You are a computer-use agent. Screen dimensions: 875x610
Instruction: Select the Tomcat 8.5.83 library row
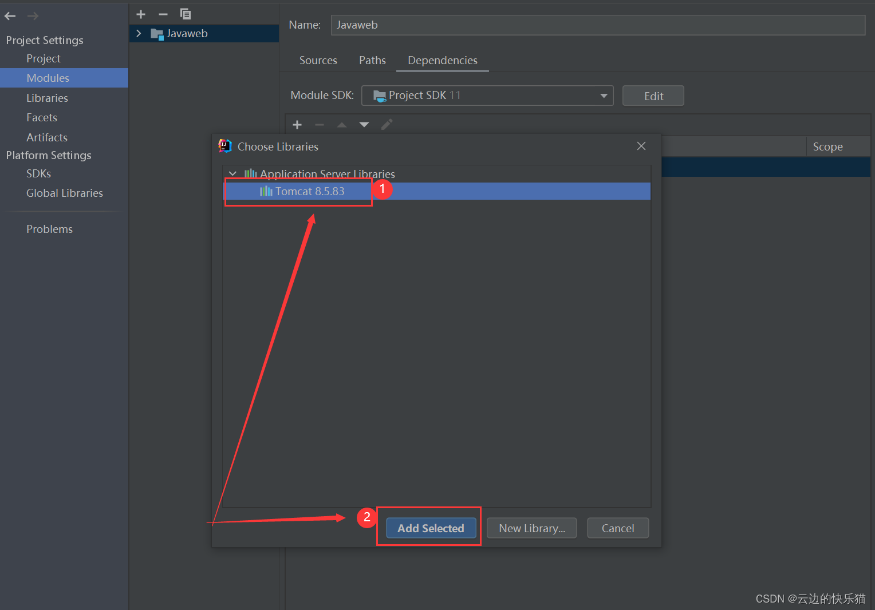[436, 191]
